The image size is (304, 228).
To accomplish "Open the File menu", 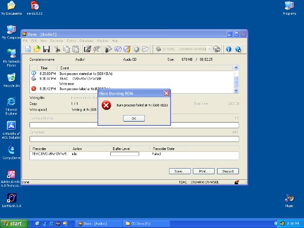I will coord(25,41).
